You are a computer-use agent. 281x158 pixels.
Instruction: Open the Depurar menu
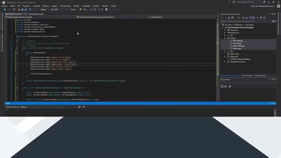click(x=46, y=6)
